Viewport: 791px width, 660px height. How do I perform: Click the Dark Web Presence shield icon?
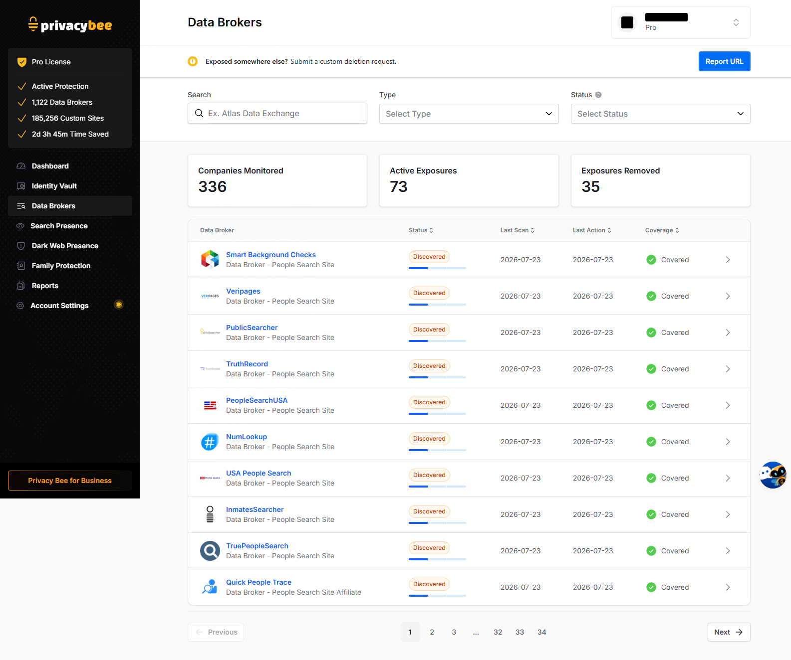[21, 246]
